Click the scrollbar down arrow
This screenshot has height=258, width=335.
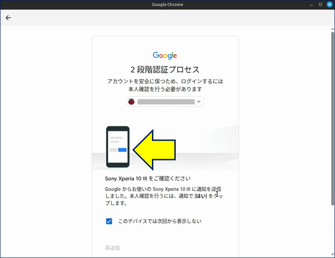pyautogui.click(x=332, y=254)
